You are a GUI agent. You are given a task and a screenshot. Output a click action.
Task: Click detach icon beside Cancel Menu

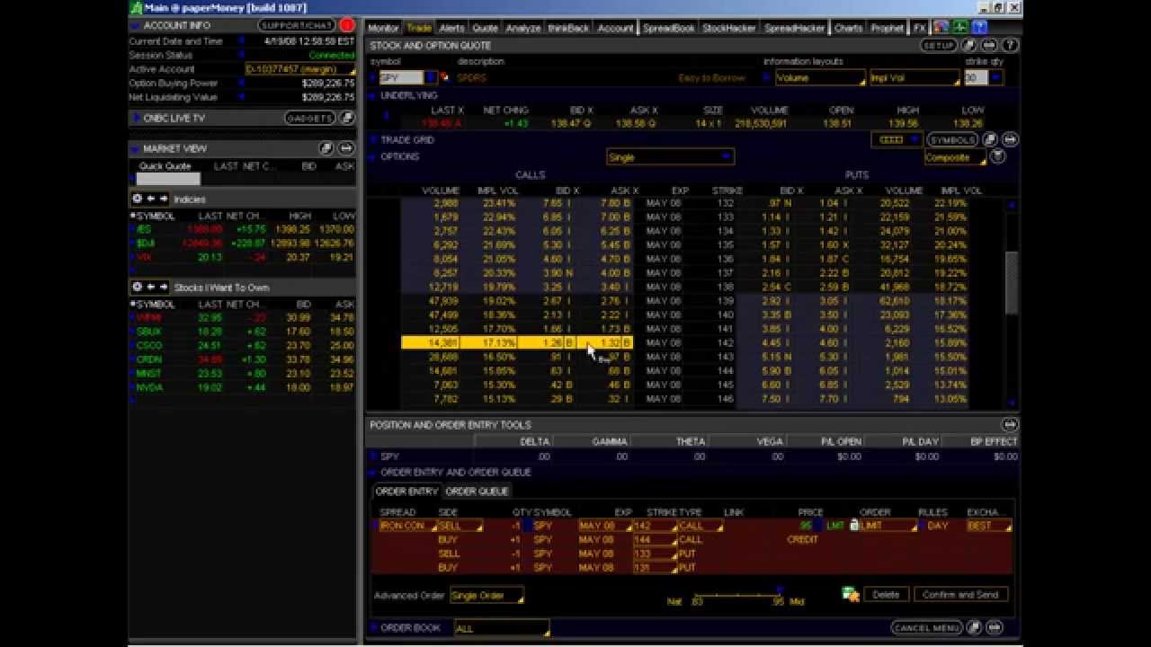point(975,627)
